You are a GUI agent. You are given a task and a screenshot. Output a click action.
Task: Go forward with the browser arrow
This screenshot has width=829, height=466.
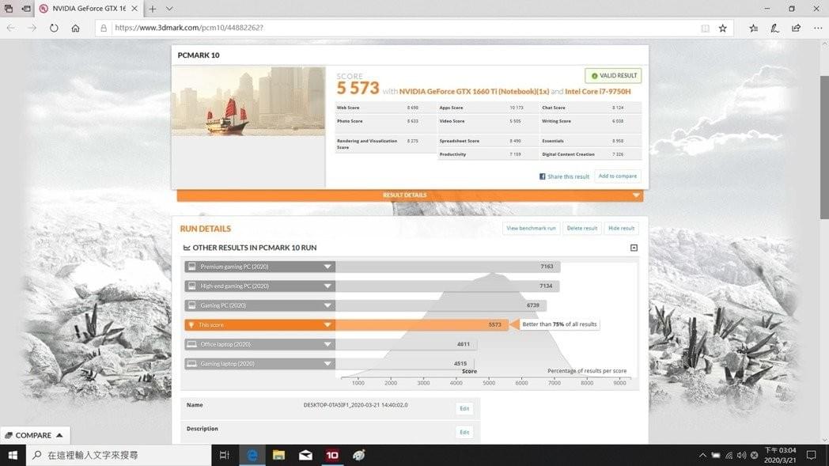click(x=32, y=28)
